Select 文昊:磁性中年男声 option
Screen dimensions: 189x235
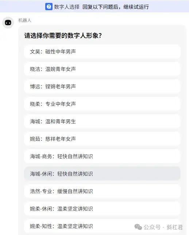tap(102, 52)
